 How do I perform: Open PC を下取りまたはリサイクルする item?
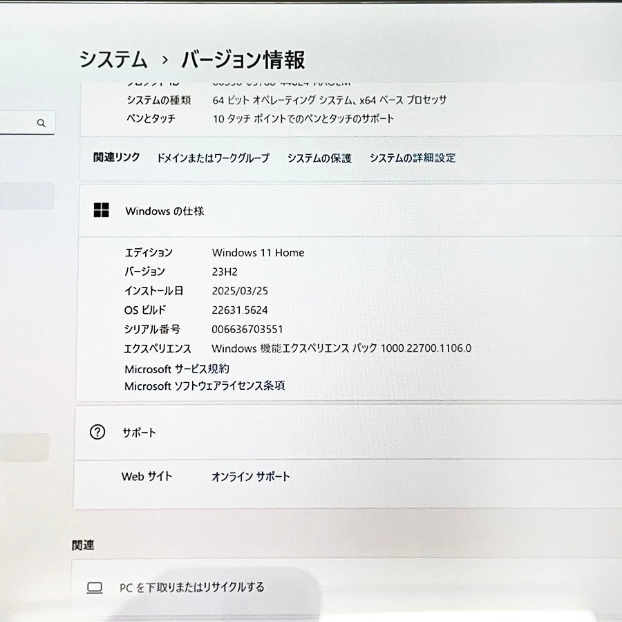coord(347,587)
